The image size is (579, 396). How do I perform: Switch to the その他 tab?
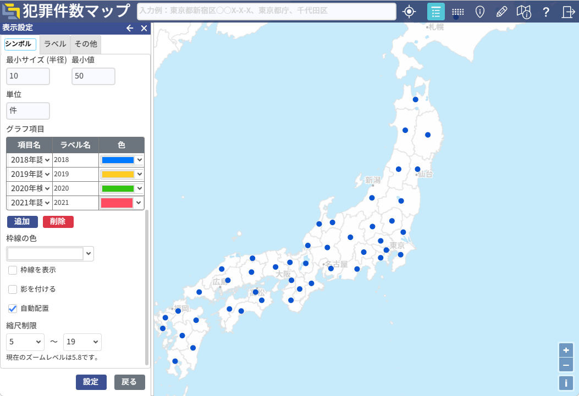(x=86, y=44)
